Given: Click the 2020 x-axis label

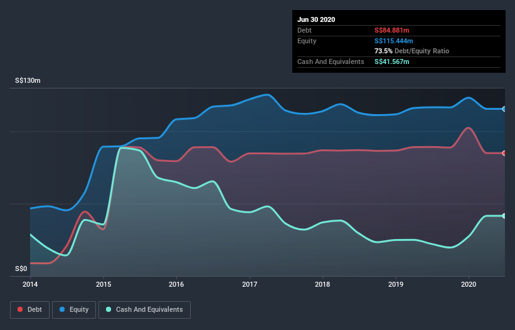Looking at the screenshot, I should tap(469, 284).
